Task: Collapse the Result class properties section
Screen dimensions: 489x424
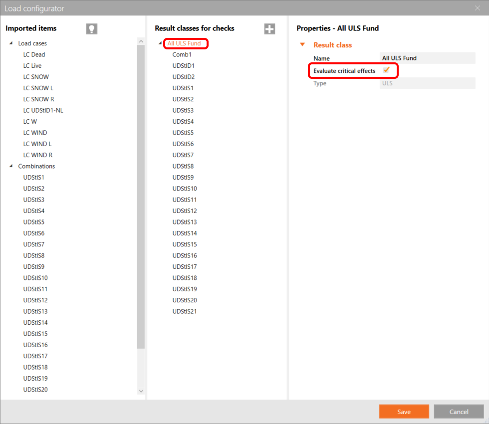Action: click(x=302, y=44)
